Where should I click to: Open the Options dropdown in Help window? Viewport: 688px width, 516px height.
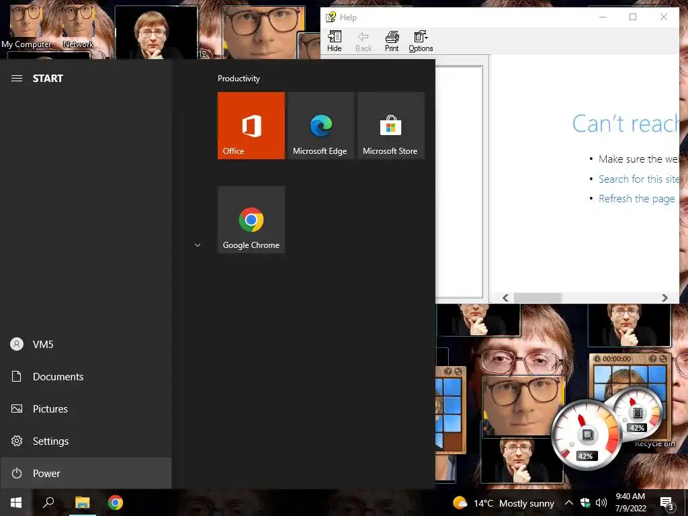[x=421, y=42]
